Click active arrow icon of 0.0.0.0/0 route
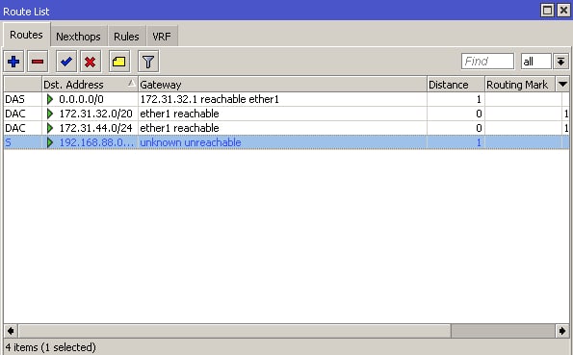Image resolution: width=573 pixels, height=355 pixels. coord(50,99)
